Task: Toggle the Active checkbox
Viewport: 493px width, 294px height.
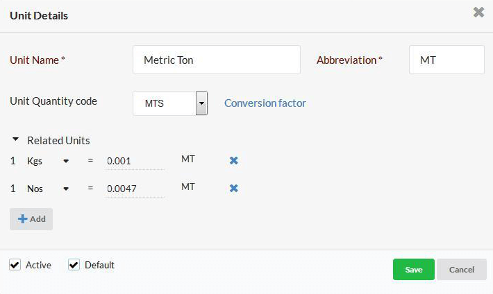Action: (x=15, y=265)
